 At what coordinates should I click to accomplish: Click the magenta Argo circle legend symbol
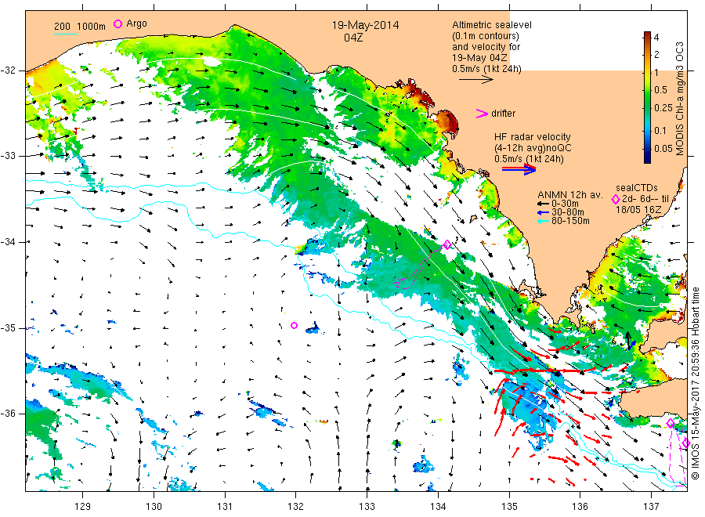117,23
